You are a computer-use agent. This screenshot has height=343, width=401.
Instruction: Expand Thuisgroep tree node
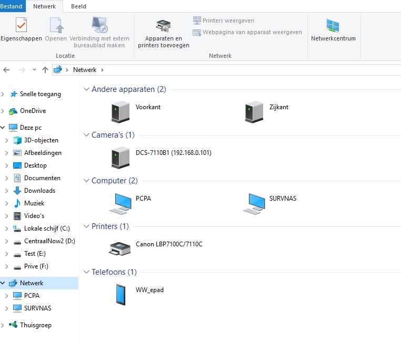3,325
